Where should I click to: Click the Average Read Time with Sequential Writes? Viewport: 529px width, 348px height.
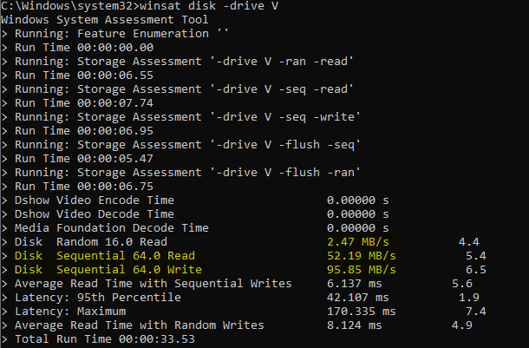(x=153, y=284)
